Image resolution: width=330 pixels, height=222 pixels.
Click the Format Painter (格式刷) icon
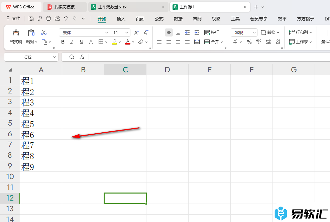pyautogui.click(x=16, y=33)
